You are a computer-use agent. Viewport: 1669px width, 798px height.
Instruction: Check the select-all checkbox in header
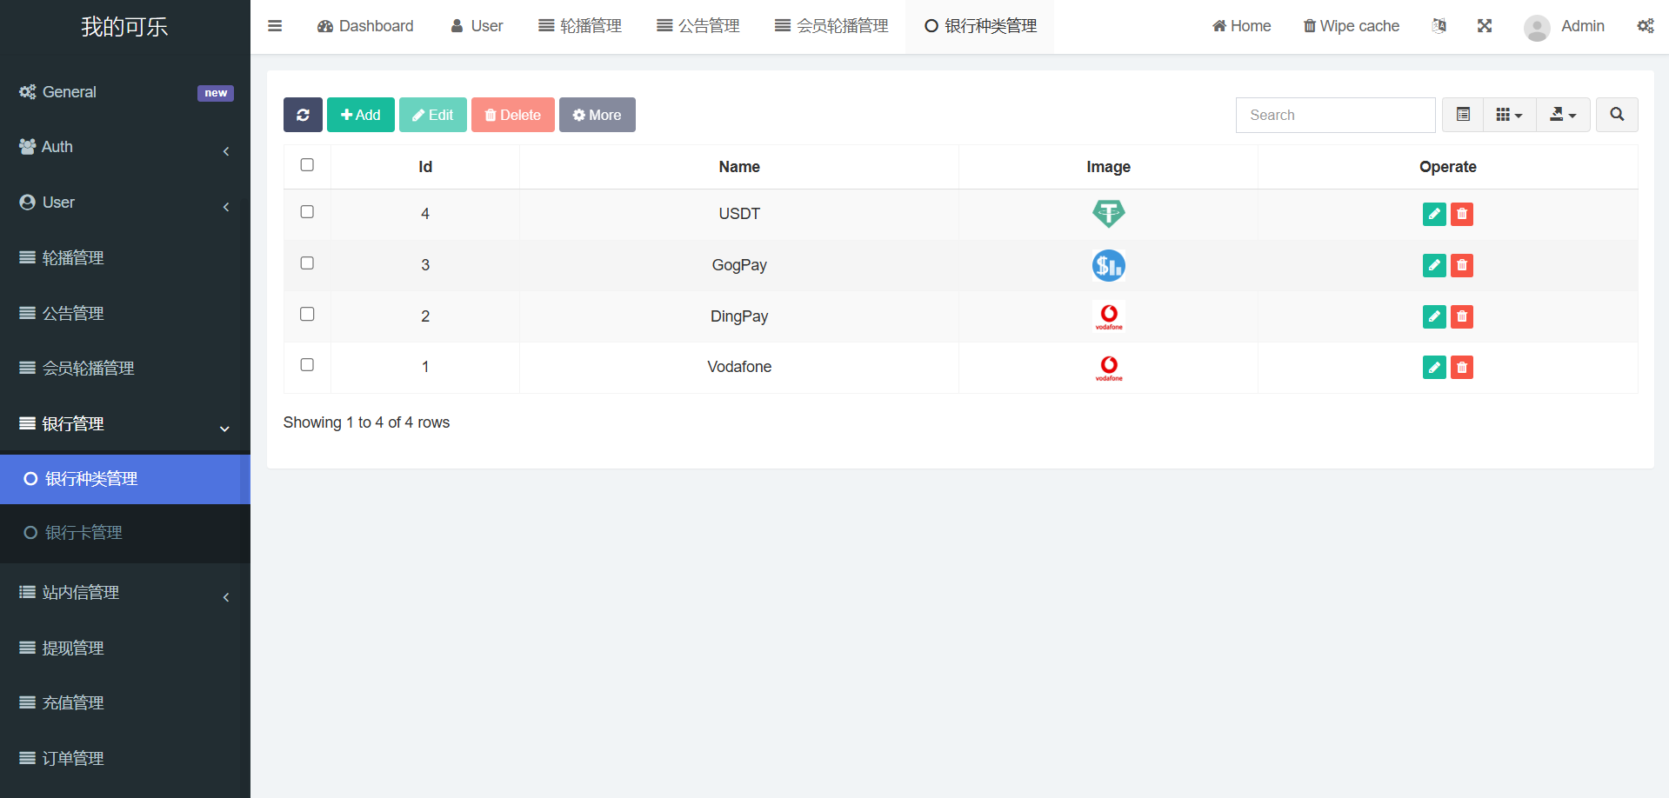[x=307, y=165]
